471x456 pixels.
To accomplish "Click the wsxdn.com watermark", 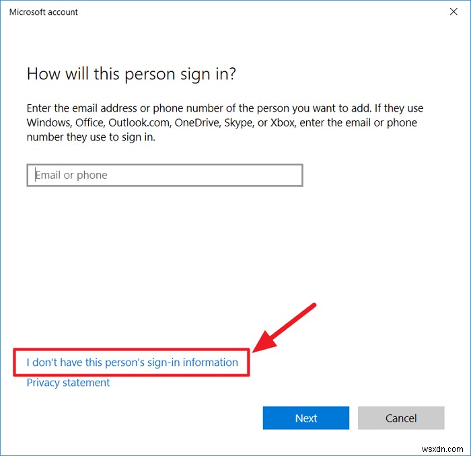I will 445,446.
